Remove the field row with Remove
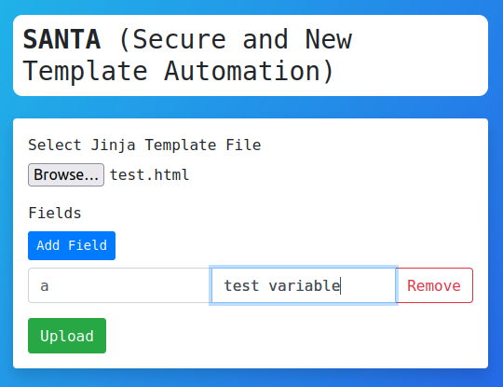The height and width of the screenshot is (387, 503). click(434, 285)
